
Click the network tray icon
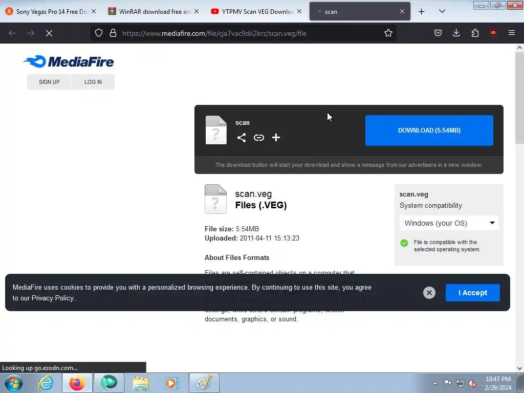(460, 383)
